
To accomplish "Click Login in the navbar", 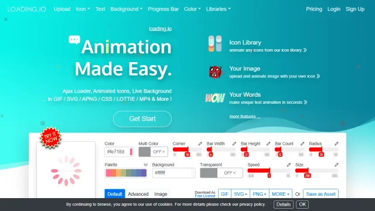I will pos(334,9).
